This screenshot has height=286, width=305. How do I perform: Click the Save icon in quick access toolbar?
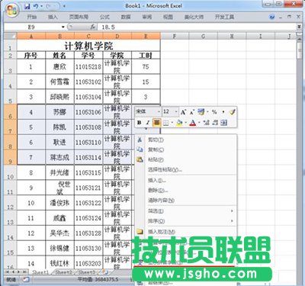point(27,6)
